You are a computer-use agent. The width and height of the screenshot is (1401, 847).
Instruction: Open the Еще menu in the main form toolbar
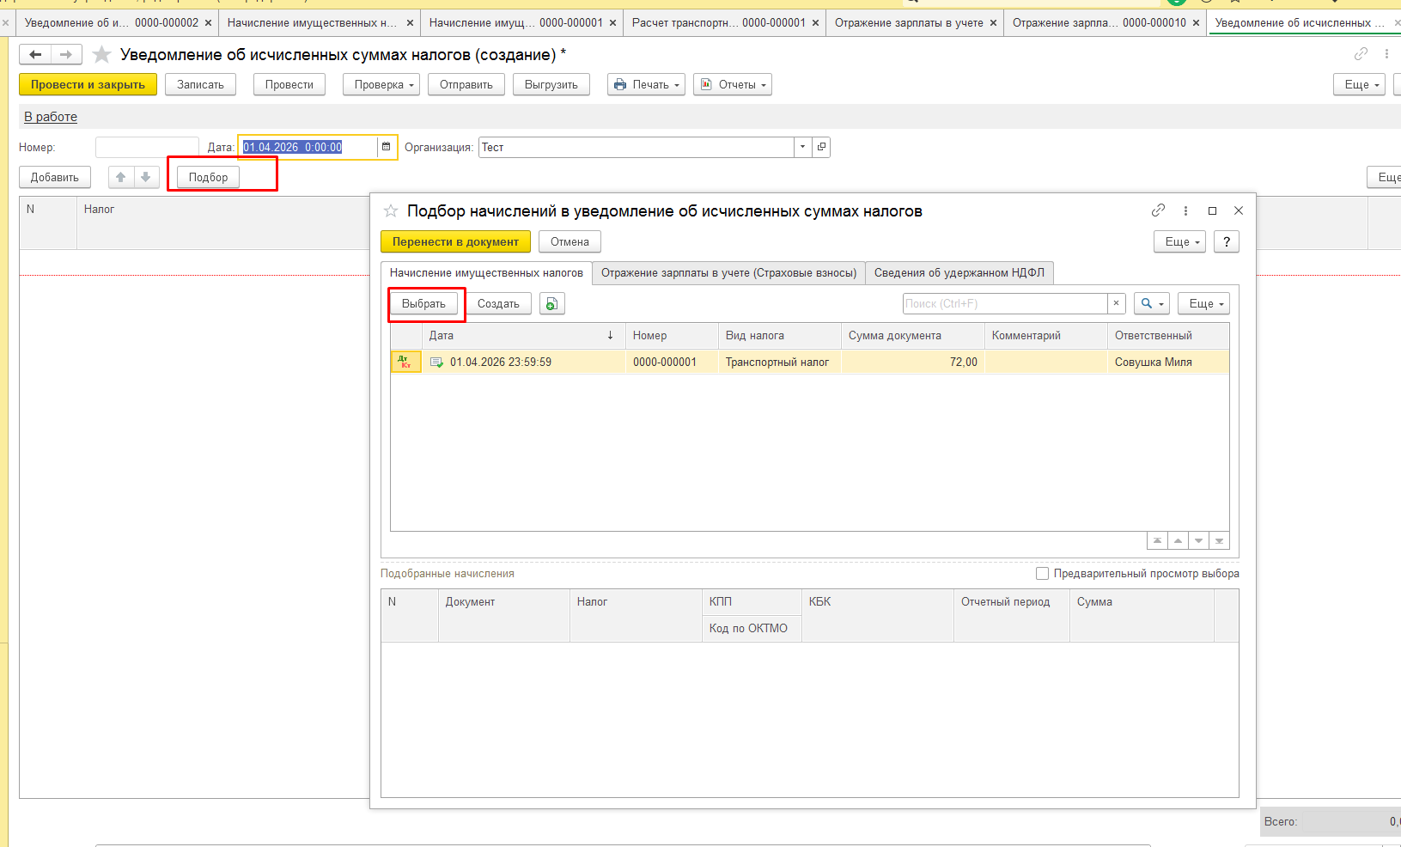coord(1359,84)
